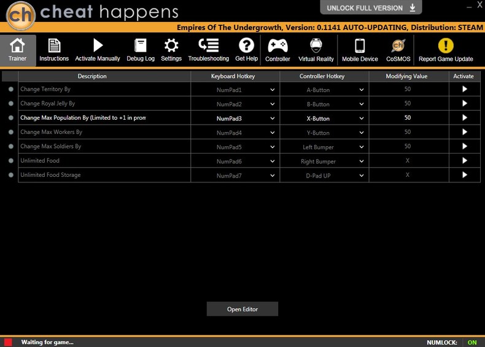Open Settings gear icon

(x=171, y=45)
